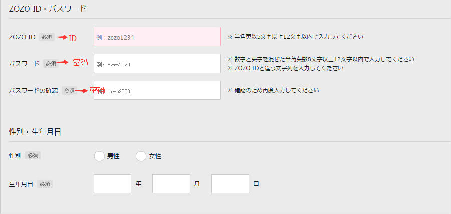This screenshot has width=451, height=214.
Task: Click the 必須 badge beside 性別
Action: coord(33,156)
